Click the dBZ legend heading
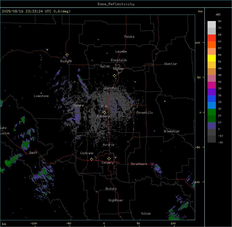Image resolution: width=232 pixels, height=227 pixels. point(218,15)
